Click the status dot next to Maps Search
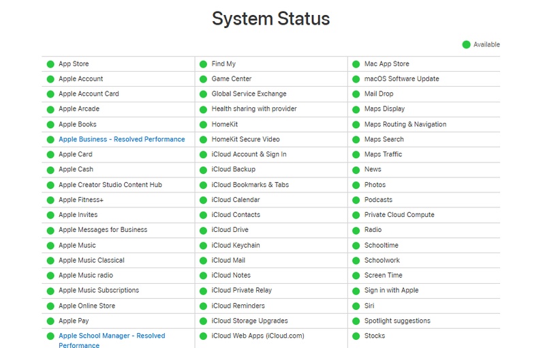 [x=356, y=140]
